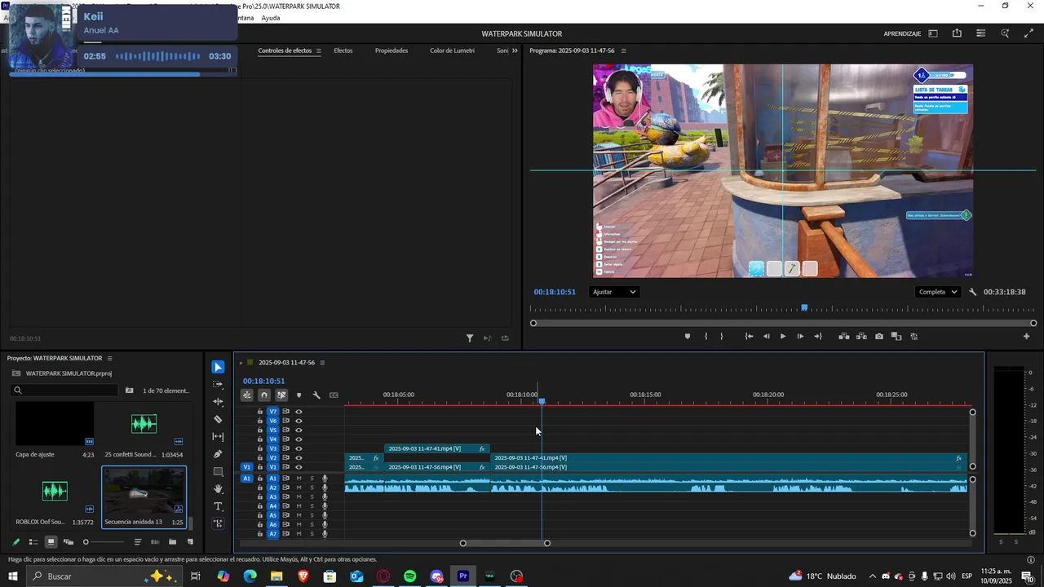Open the timeline sequence panel menu
Screen dimensions: 1044x587
(322, 363)
